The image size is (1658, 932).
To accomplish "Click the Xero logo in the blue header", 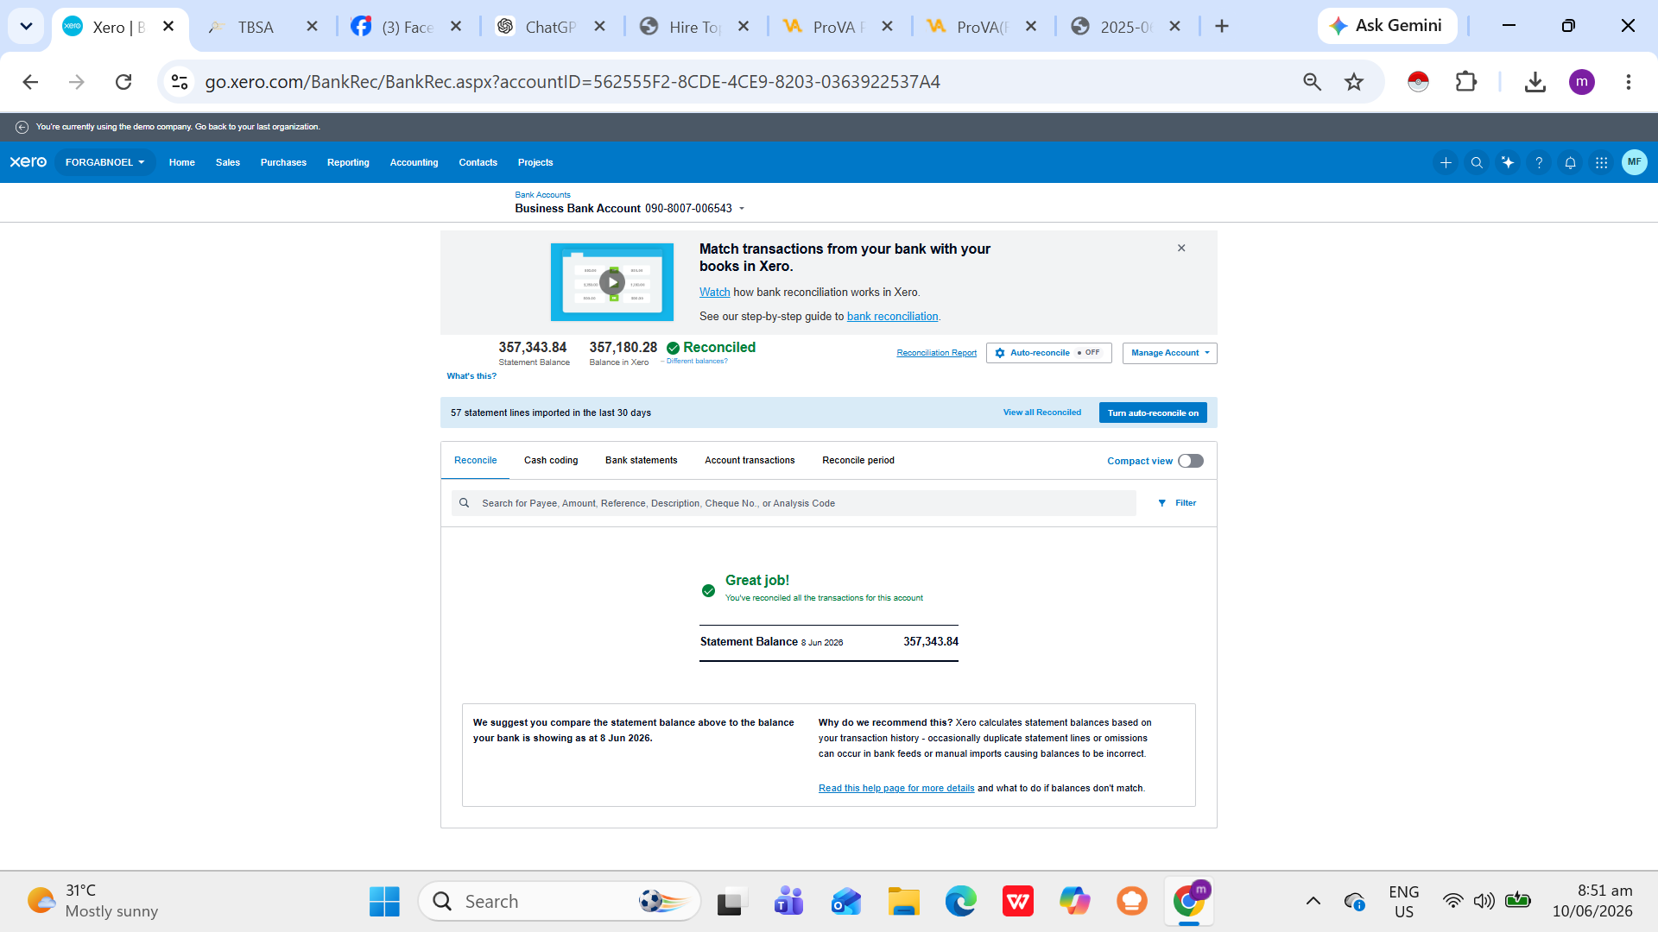I will coord(28,162).
